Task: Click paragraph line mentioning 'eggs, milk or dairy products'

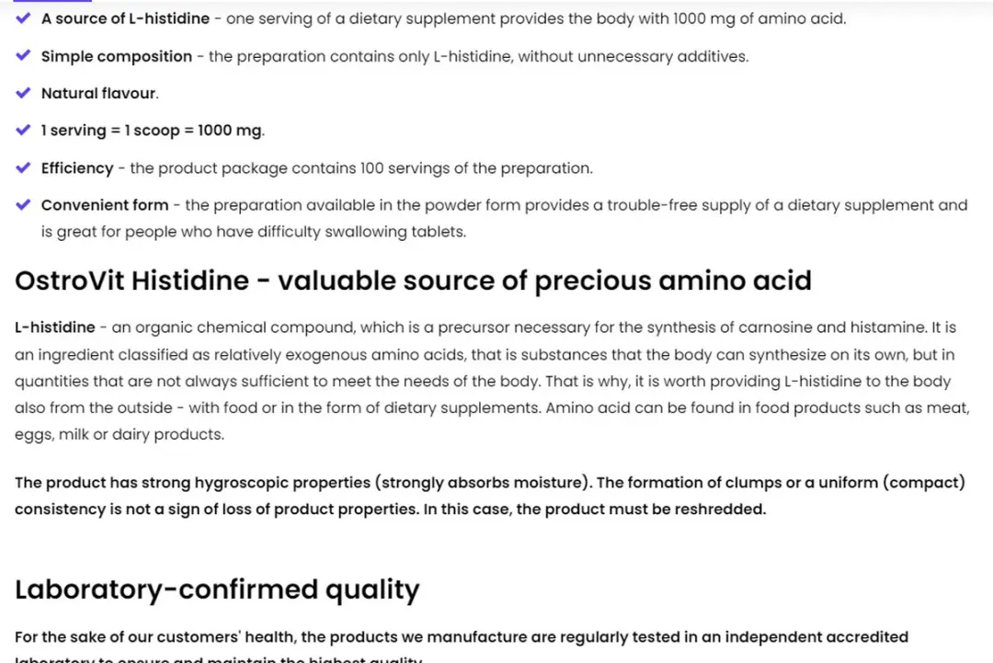Action: [x=120, y=434]
